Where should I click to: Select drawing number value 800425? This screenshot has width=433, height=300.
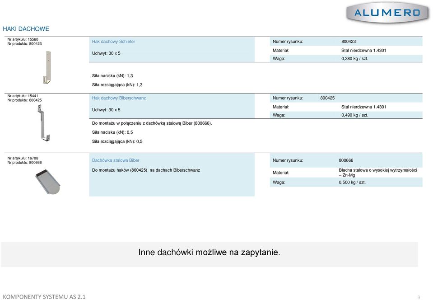(327, 98)
